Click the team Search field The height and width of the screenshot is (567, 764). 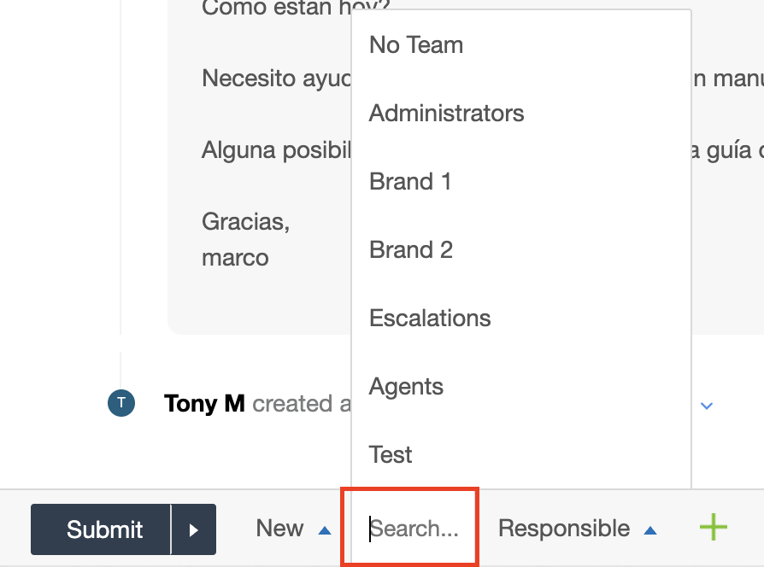pyautogui.click(x=414, y=529)
